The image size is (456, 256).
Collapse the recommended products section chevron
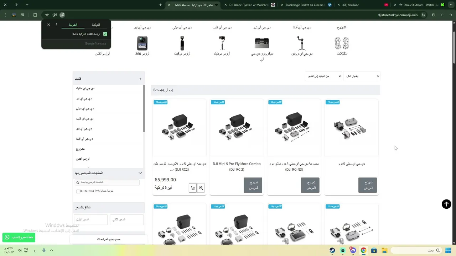pos(140,173)
